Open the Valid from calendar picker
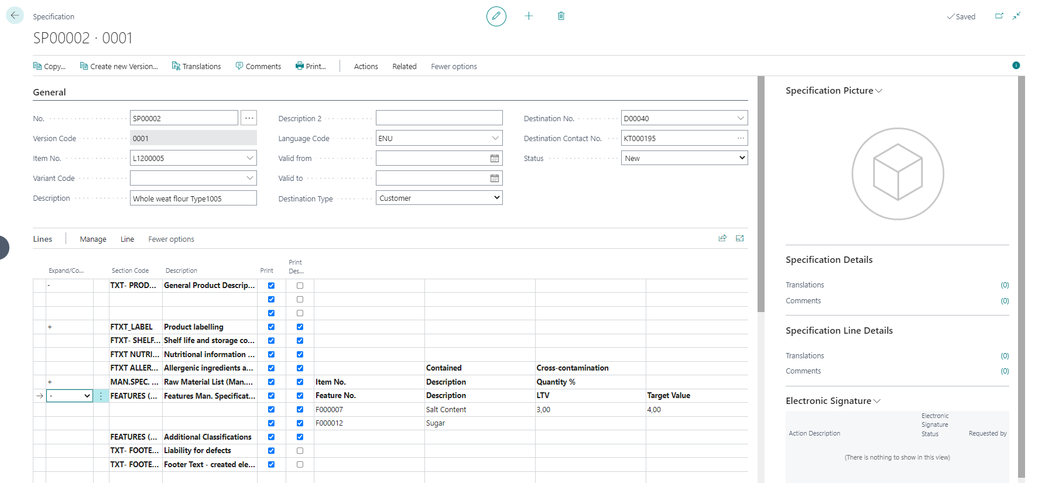 (x=495, y=159)
